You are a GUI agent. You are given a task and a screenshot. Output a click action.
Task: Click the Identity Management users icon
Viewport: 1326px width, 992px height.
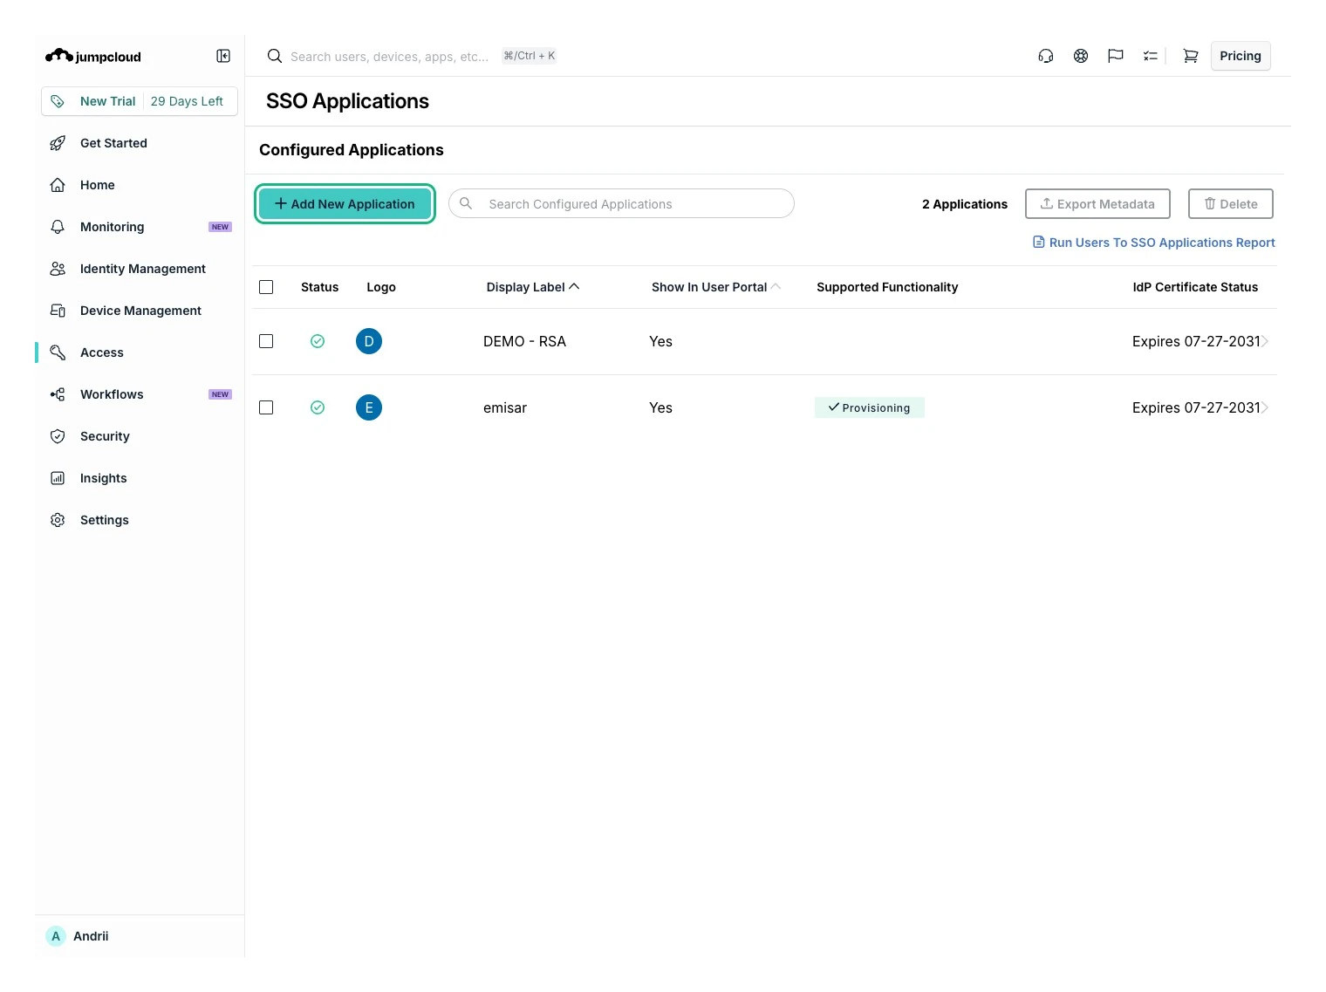tap(58, 269)
